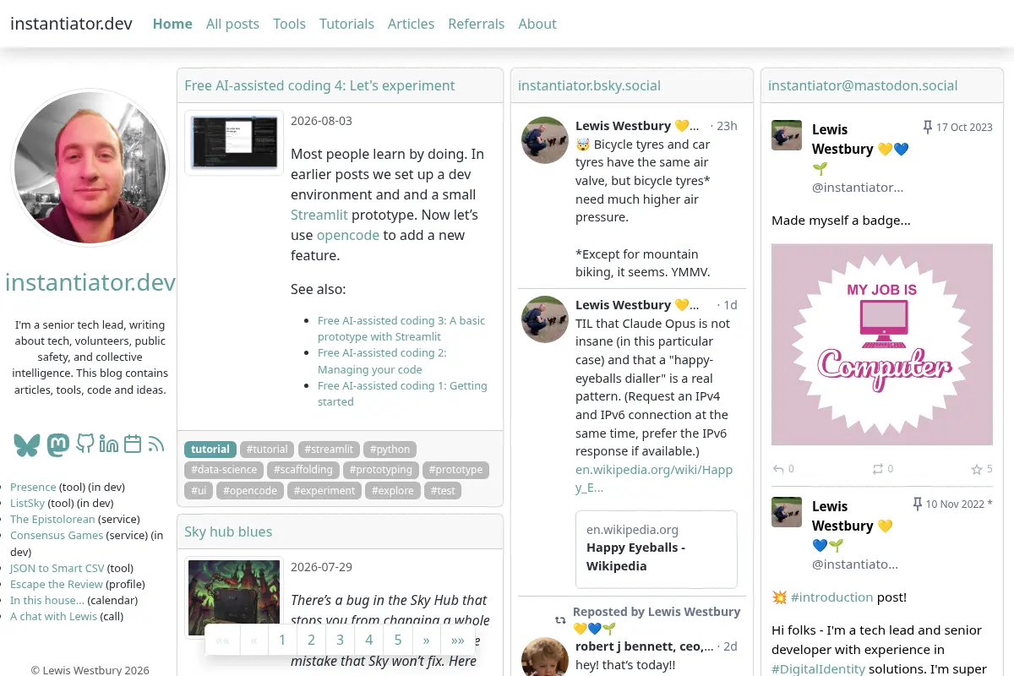
Task: Open the en.wikipedia.org/wiki/Happy_E... link
Action: click(x=654, y=478)
